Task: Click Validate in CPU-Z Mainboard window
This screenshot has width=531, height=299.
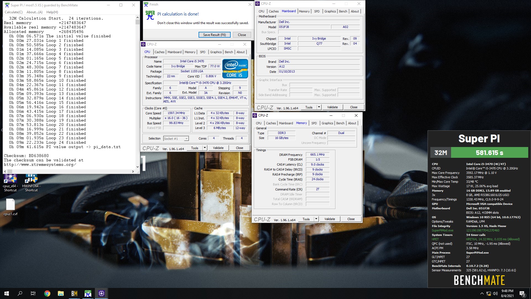Action: (332, 107)
